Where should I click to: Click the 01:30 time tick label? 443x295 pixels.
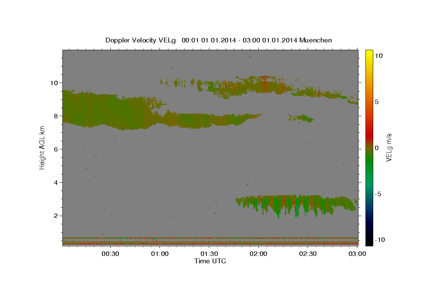(x=209, y=254)
